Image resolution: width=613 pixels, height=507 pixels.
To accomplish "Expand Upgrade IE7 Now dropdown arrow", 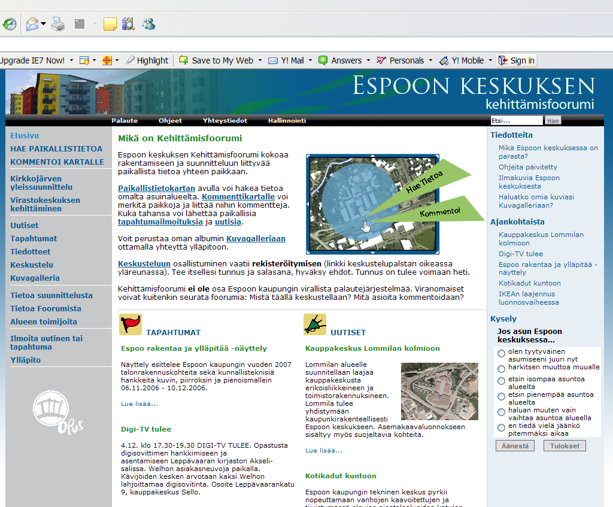I will click(x=71, y=60).
